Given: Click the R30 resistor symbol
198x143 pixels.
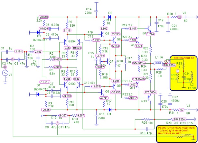Looking at the screenshot, I should [x=174, y=17].
